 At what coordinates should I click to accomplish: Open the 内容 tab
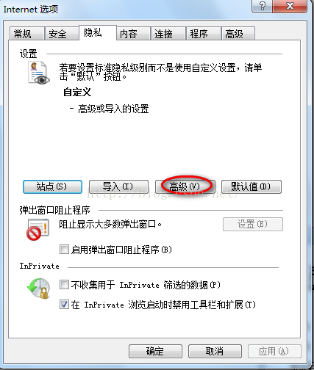133,34
